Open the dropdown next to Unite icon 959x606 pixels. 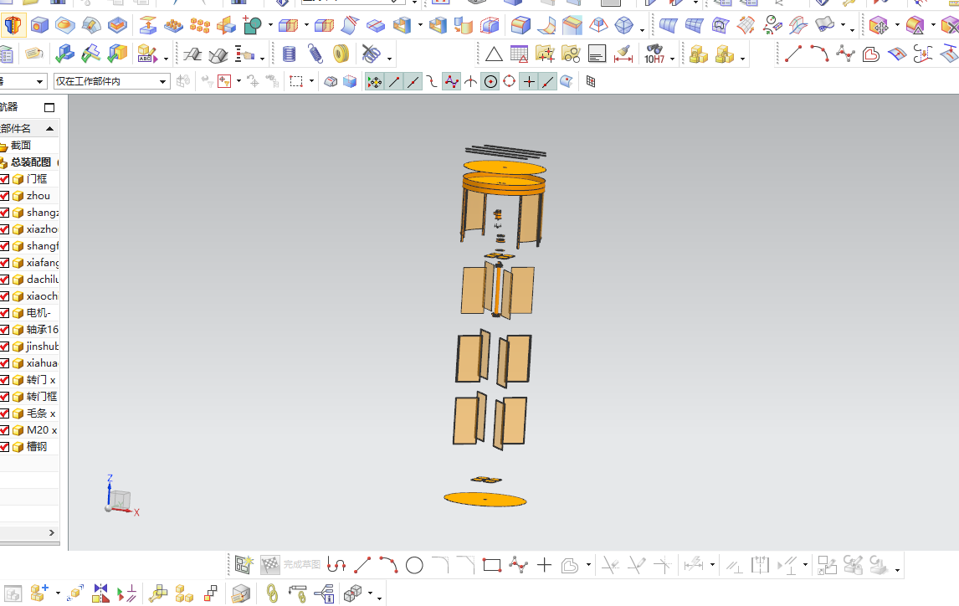tap(270, 25)
